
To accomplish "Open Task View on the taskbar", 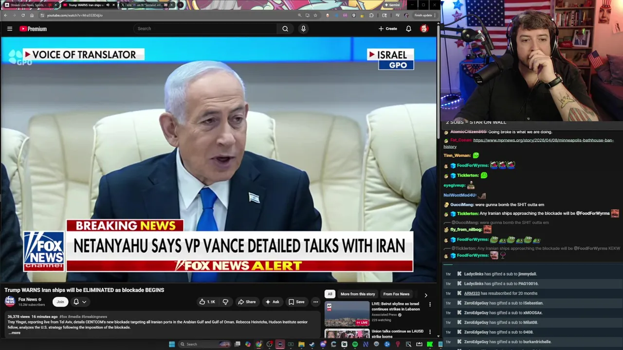I will [238, 344].
